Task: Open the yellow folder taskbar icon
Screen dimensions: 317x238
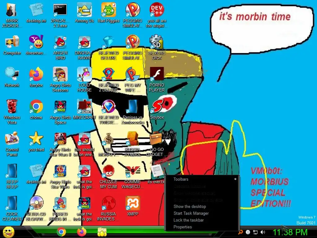Action: pos(102,232)
